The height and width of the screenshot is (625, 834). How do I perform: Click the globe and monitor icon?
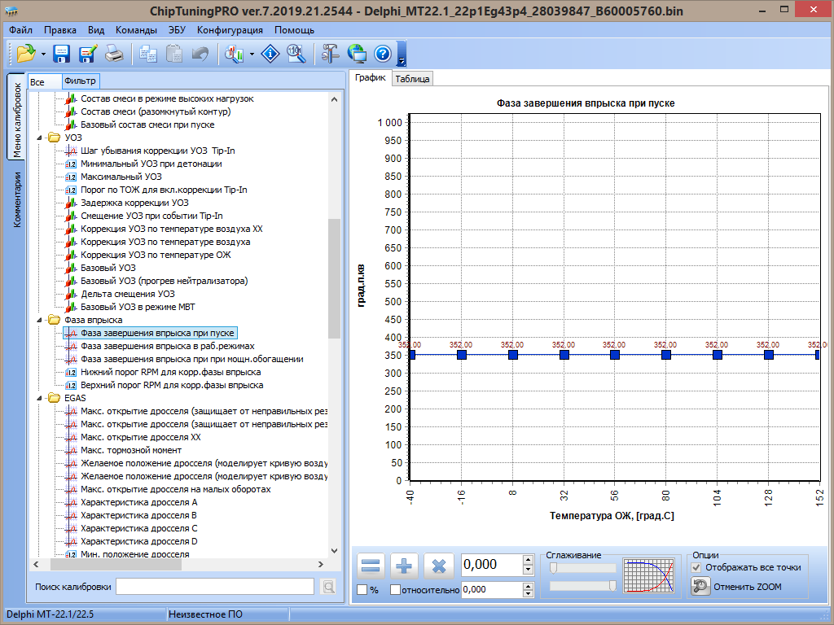[357, 55]
